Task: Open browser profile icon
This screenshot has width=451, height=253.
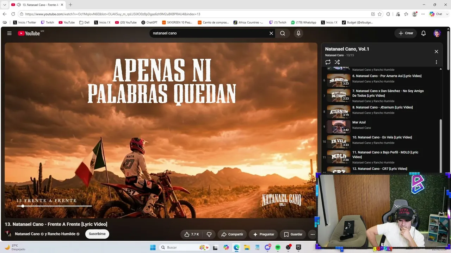Action: (415, 14)
